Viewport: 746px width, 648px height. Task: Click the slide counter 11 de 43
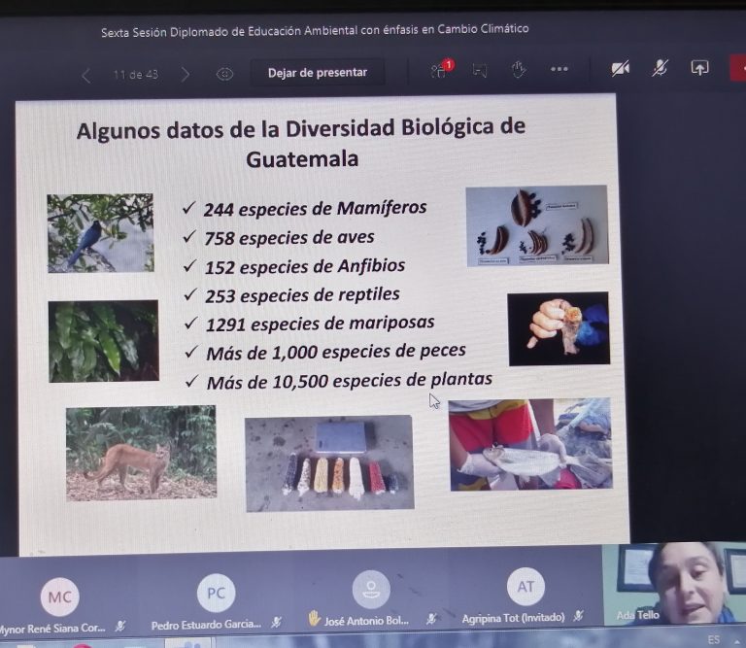[136, 75]
